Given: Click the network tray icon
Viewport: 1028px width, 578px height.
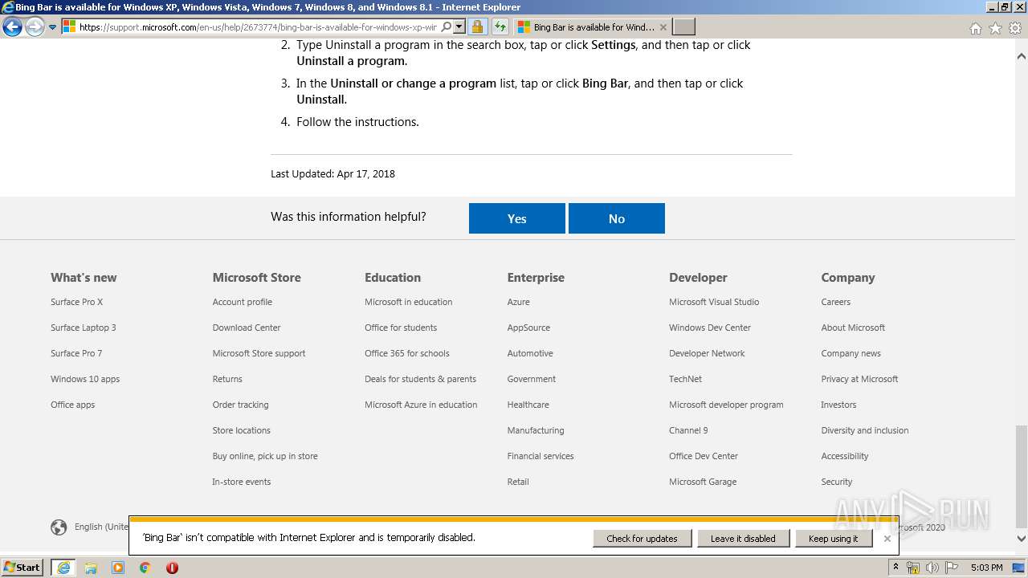Looking at the screenshot, I should point(913,568).
